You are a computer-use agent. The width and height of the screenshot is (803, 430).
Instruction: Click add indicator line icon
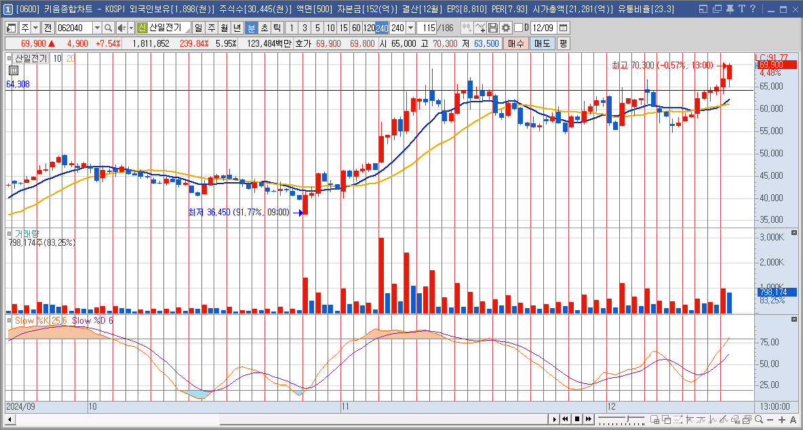pyautogui.click(x=480, y=28)
